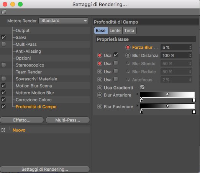Switch to the Lente tab
The image size is (200, 173).
pyautogui.click(x=115, y=30)
